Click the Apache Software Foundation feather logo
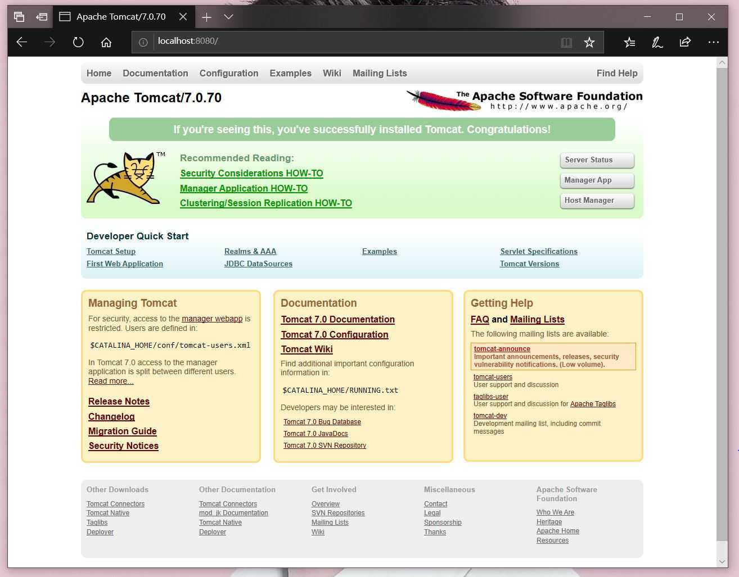Viewport: 739px width, 577px height. [x=524, y=100]
